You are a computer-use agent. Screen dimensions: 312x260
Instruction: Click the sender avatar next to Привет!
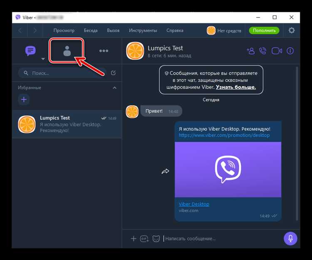pyautogui.click(x=132, y=112)
